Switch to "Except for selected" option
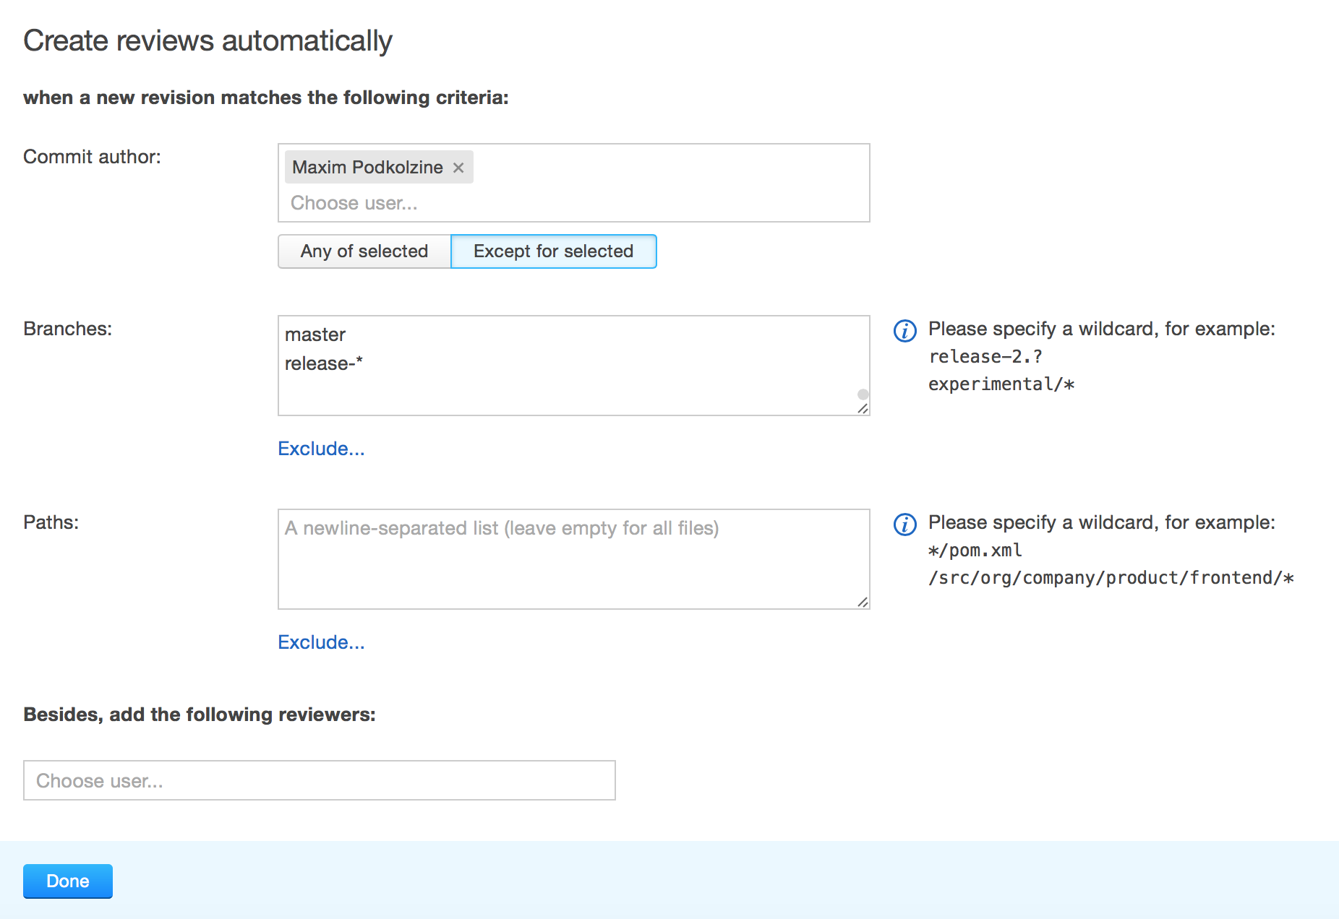This screenshot has width=1339, height=919. point(553,251)
